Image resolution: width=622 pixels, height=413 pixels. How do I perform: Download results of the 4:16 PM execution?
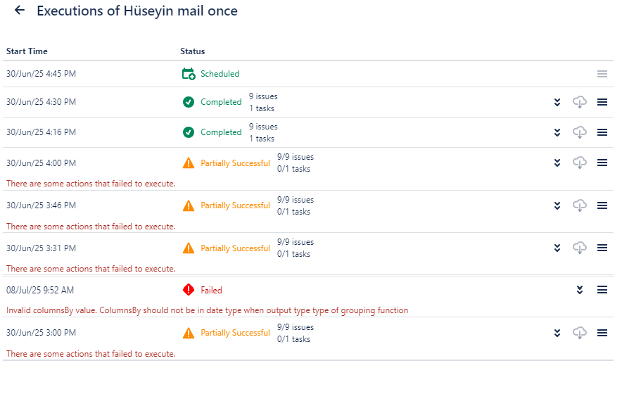point(580,132)
